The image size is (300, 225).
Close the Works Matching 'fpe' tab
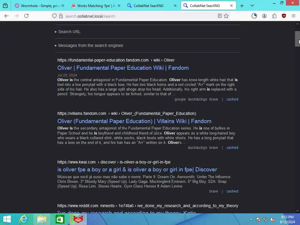point(119,6)
